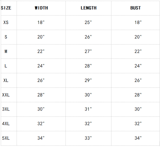Select the XS size row label

[x=6, y=23]
